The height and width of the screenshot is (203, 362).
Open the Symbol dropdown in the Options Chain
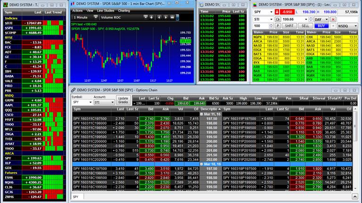[x=90, y=102]
